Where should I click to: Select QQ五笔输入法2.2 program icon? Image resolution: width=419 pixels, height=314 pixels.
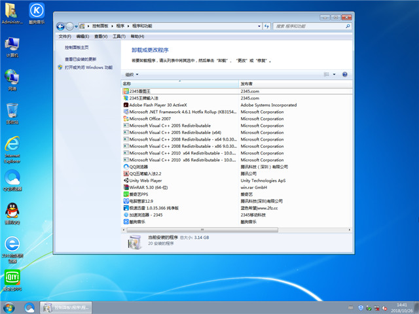click(126, 174)
